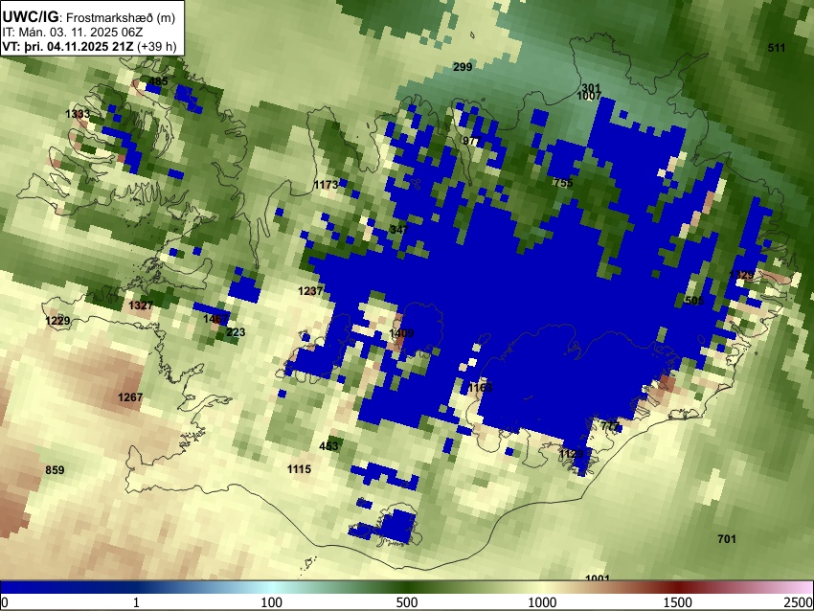Click the map value 1007
The image size is (814, 611).
pyautogui.click(x=589, y=97)
